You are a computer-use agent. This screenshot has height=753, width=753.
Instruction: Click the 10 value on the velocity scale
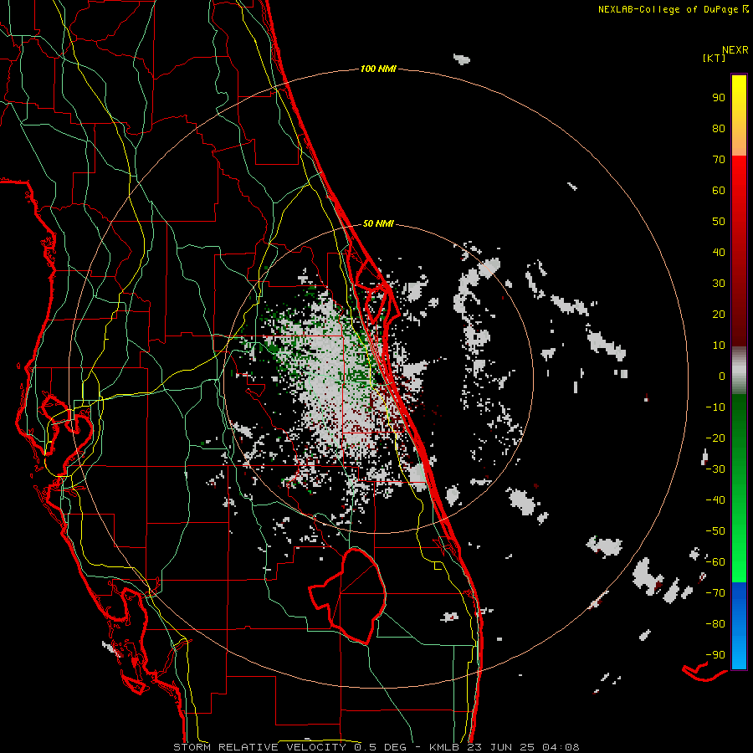point(719,346)
